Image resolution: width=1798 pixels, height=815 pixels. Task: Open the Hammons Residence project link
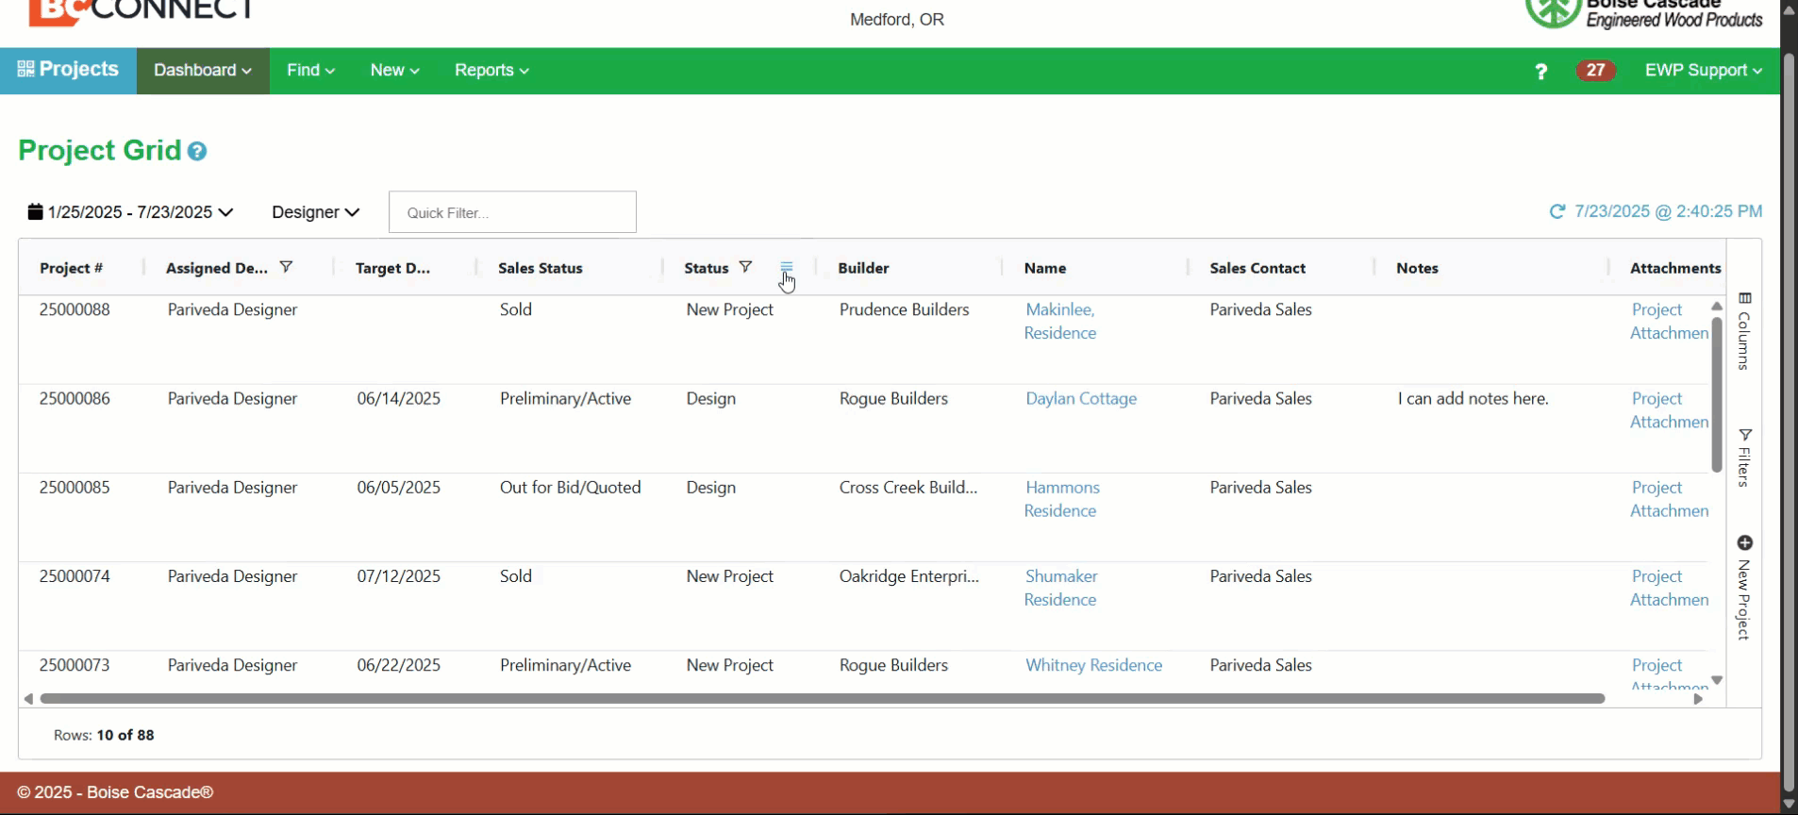pos(1062,499)
